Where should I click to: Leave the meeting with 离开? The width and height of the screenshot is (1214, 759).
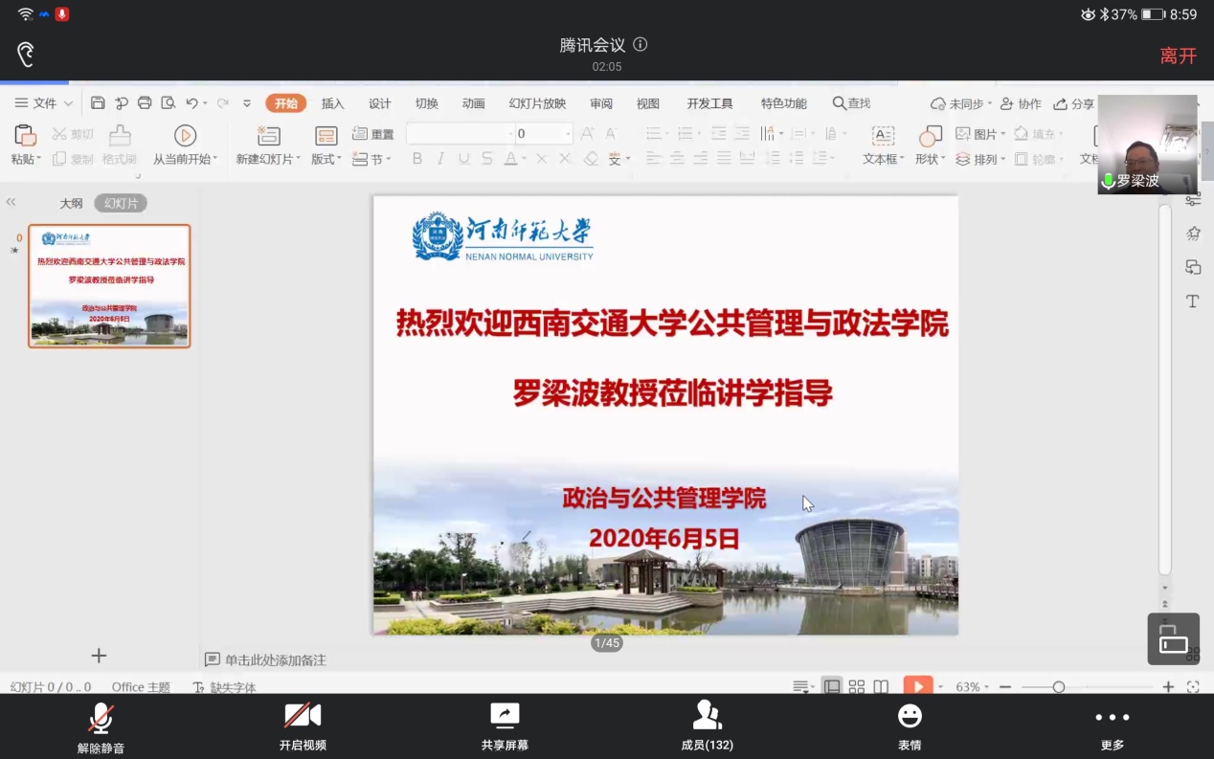(x=1178, y=56)
